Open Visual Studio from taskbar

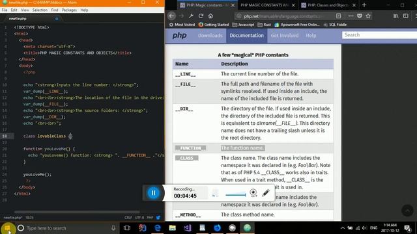[187, 228]
